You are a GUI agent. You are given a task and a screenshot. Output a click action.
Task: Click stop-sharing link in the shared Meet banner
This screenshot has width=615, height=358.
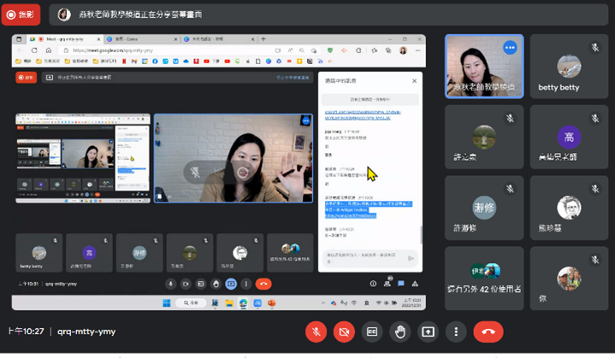point(293,78)
